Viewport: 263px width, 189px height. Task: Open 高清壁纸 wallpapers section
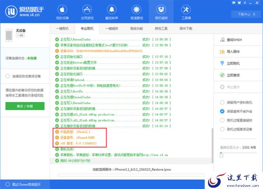click(136, 12)
